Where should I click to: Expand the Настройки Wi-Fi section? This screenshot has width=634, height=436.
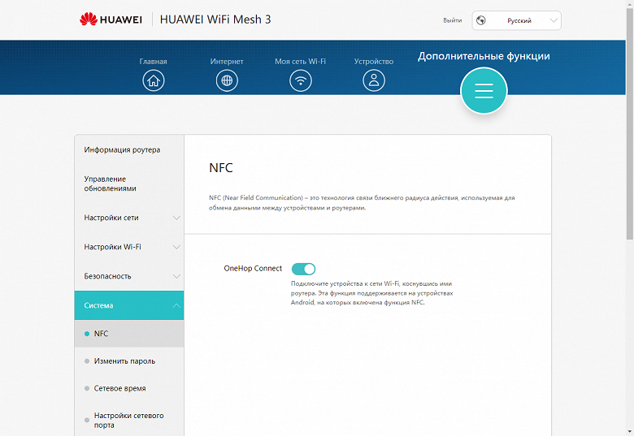129,247
